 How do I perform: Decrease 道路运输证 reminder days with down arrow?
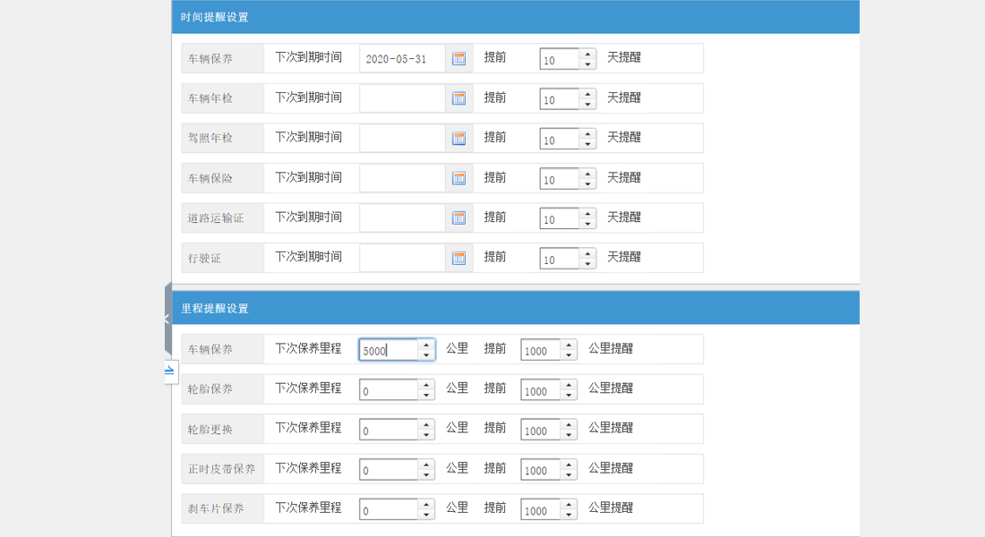coord(587,223)
